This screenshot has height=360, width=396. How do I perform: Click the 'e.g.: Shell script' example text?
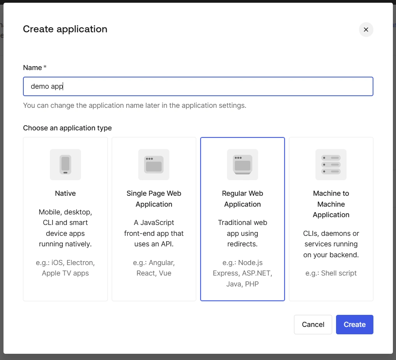click(331, 273)
